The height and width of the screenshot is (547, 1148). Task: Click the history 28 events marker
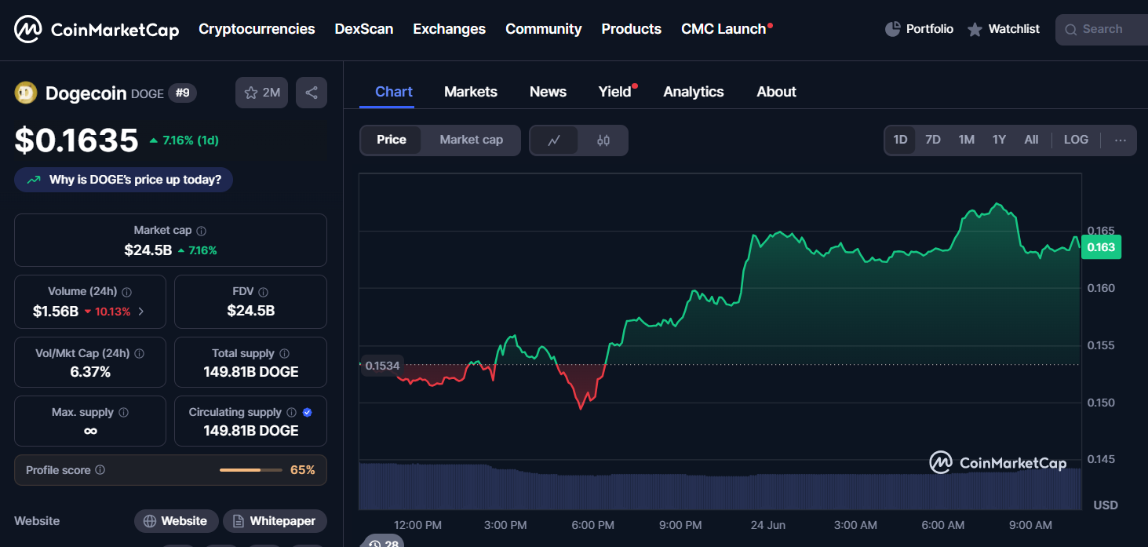(x=382, y=542)
